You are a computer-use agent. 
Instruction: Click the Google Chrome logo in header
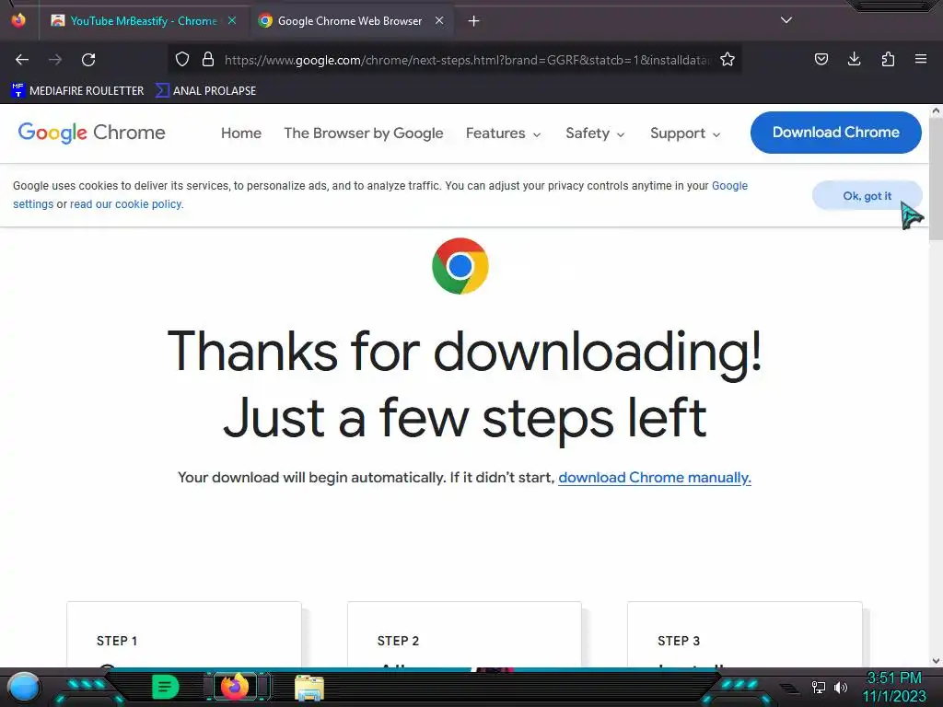tap(91, 133)
